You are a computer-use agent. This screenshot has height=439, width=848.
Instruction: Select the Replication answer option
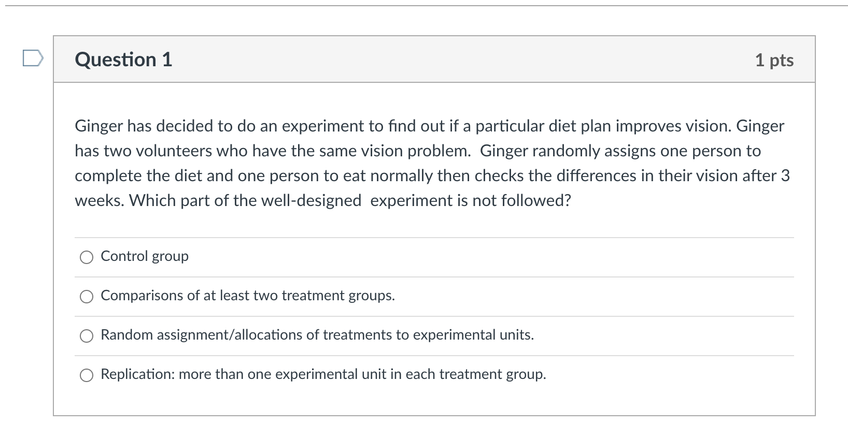point(87,375)
